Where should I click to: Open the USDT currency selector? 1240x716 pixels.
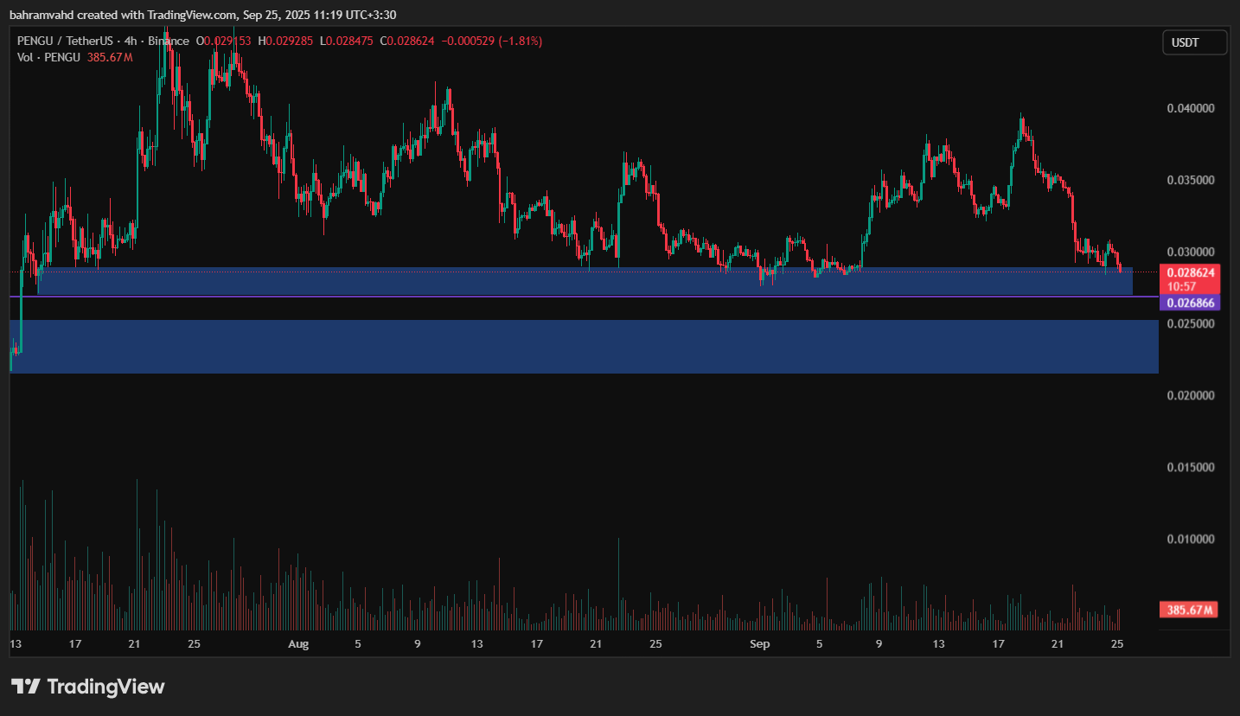pyautogui.click(x=1194, y=42)
